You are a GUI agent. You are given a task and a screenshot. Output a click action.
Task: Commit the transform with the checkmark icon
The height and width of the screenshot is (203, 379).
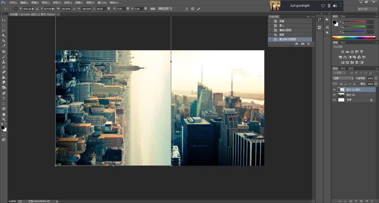pyautogui.click(x=198, y=9)
